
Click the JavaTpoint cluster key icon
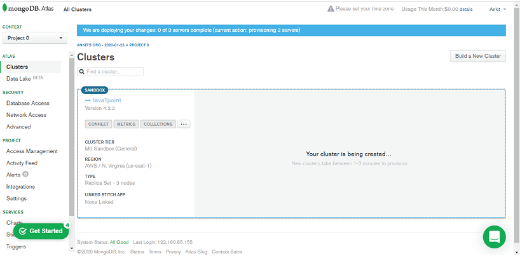point(88,100)
